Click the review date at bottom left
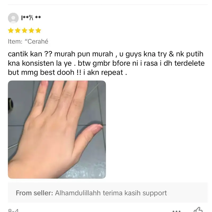 point(13,210)
